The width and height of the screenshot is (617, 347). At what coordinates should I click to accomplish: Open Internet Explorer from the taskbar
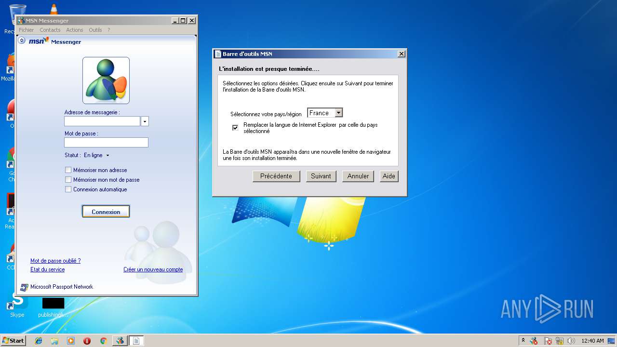point(39,341)
